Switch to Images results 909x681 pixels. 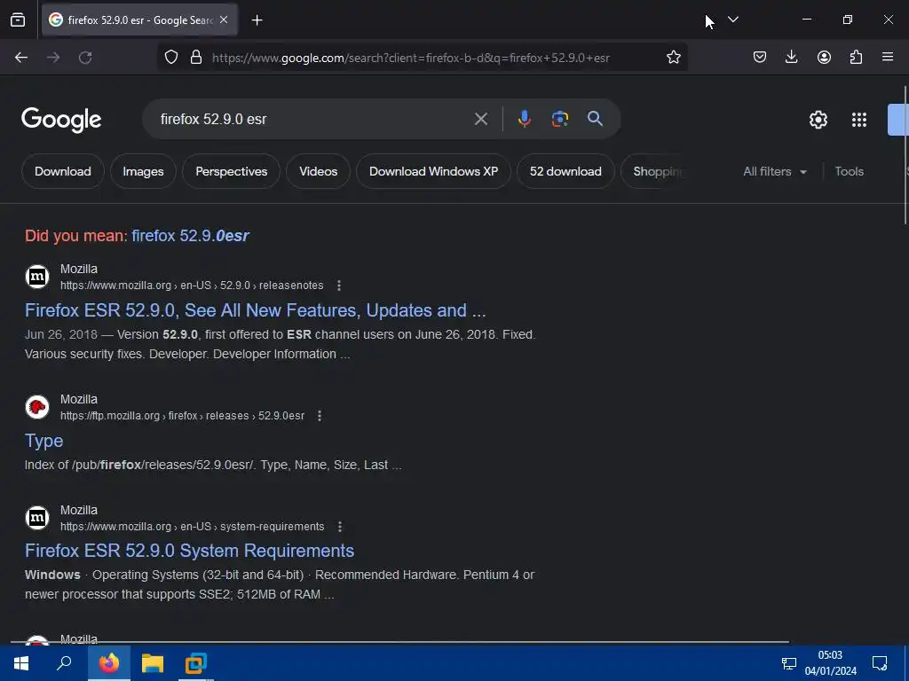click(x=143, y=171)
